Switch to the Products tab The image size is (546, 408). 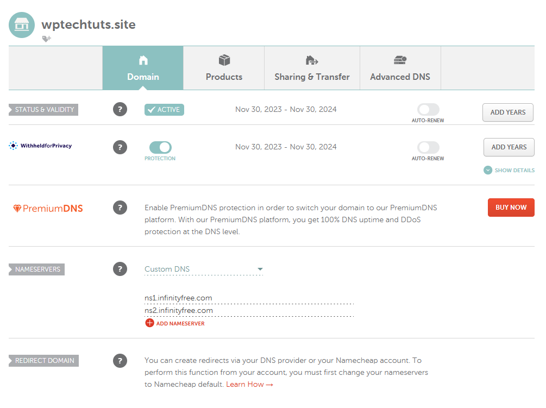click(224, 68)
